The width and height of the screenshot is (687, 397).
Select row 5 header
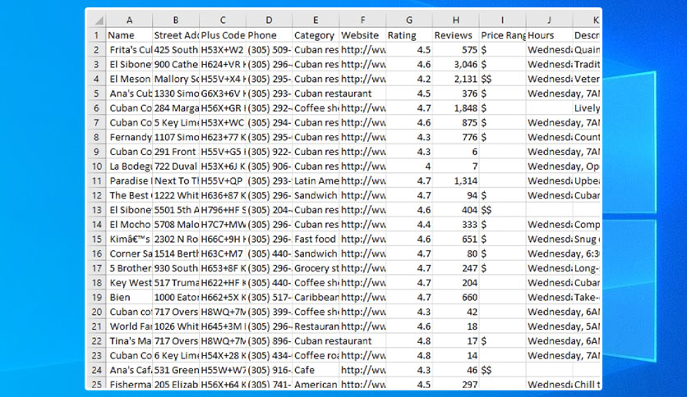tap(97, 94)
